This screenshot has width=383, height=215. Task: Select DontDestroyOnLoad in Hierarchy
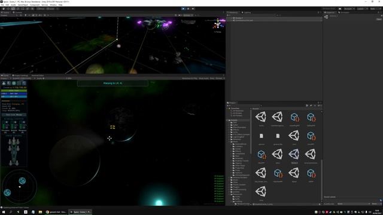pyautogui.click(x=274, y=20)
